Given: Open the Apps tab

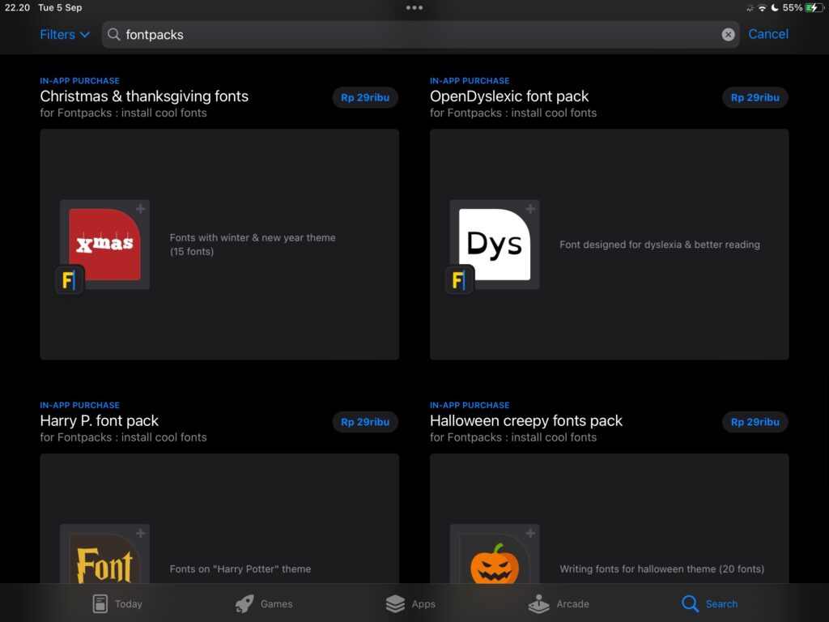Looking at the screenshot, I should 411,603.
